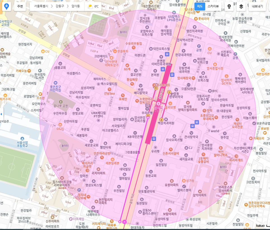Open the 암사동 neighborhood selector
The image size is (270, 230).
point(75,6)
